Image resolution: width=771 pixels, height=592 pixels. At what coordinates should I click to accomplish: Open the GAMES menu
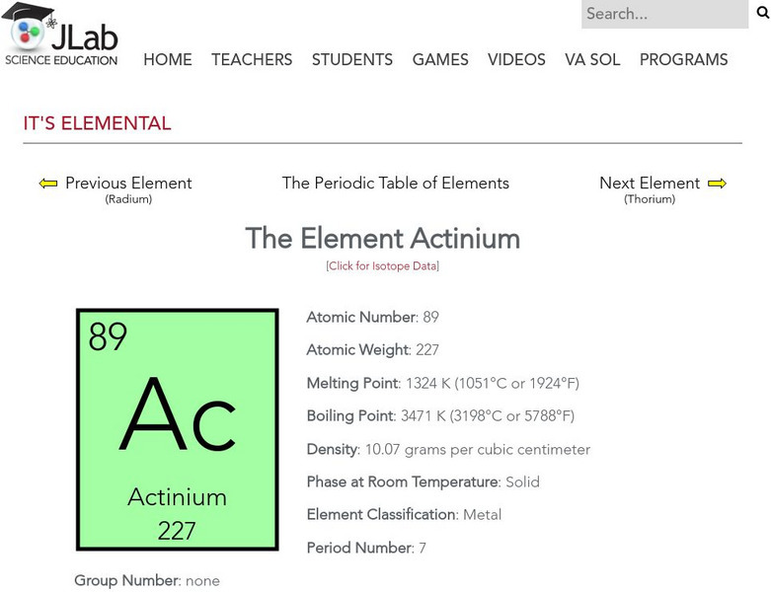[x=440, y=60]
